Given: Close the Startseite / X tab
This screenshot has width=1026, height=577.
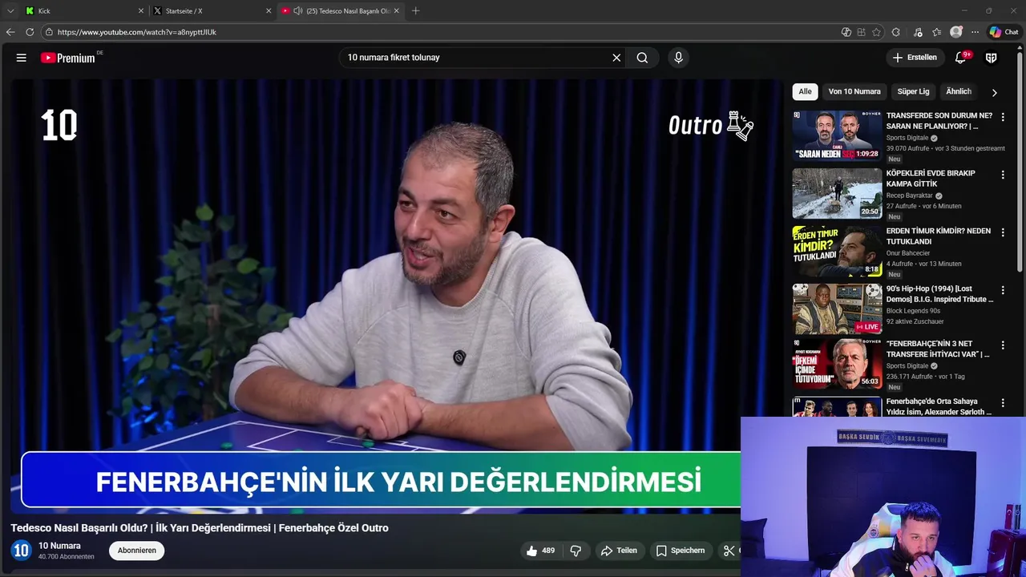Looking at the screenshot, I should coord(269,11).
